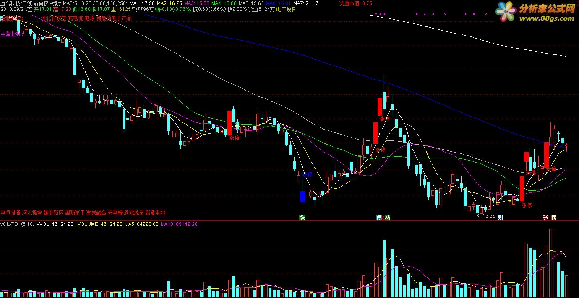Click the magenta MA10: 89149.20 label
The width and height of the screenshot is (579, 298).
[x=179, y=224]
